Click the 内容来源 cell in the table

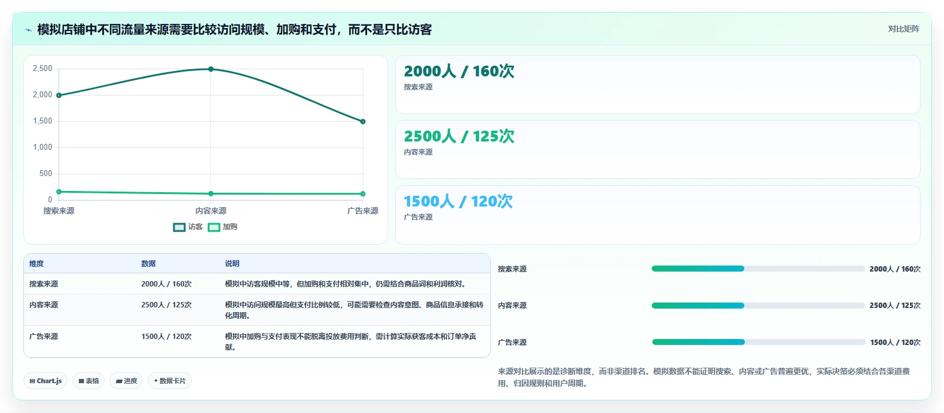click(x=44, y=305)
